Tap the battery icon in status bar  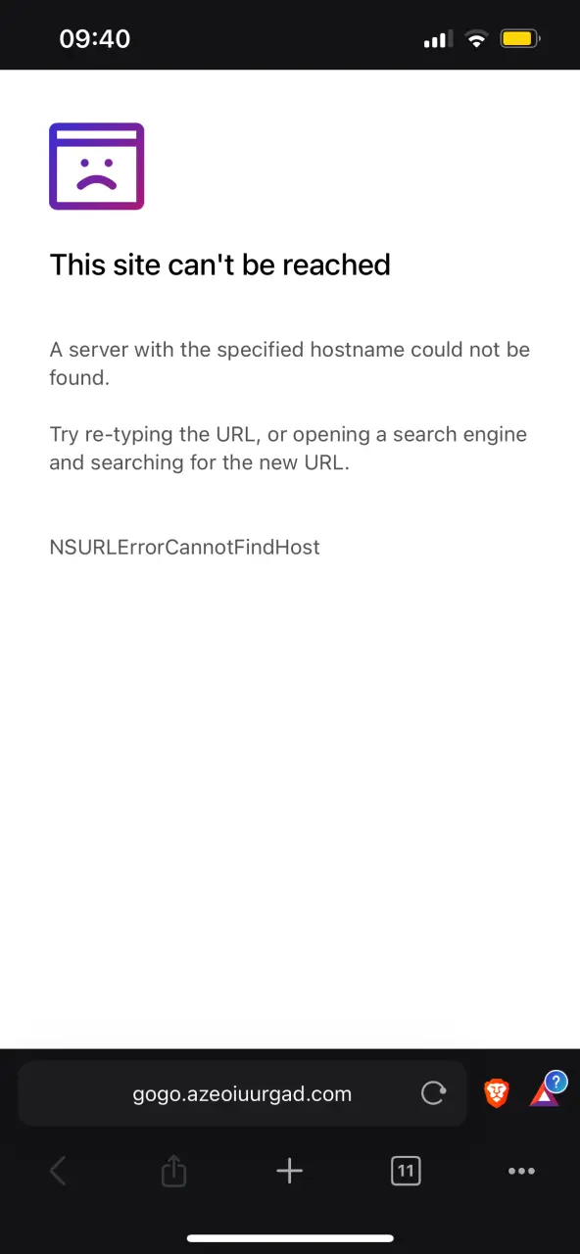[520, 39]
